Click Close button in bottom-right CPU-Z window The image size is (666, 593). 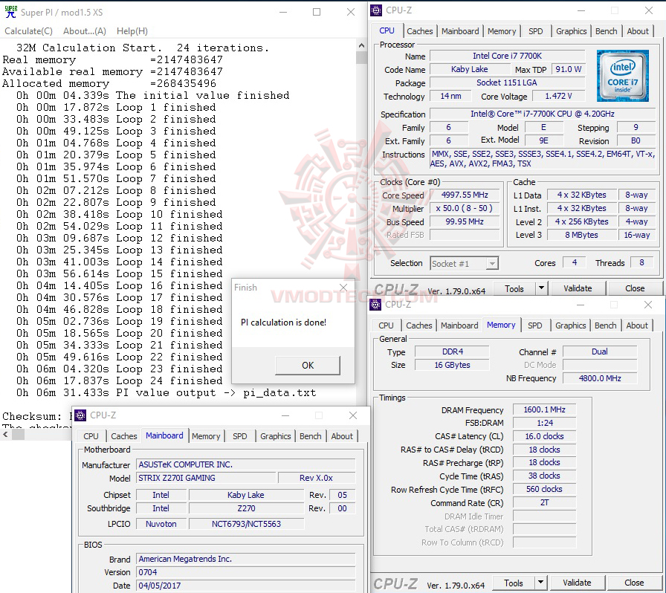(634, 583)
